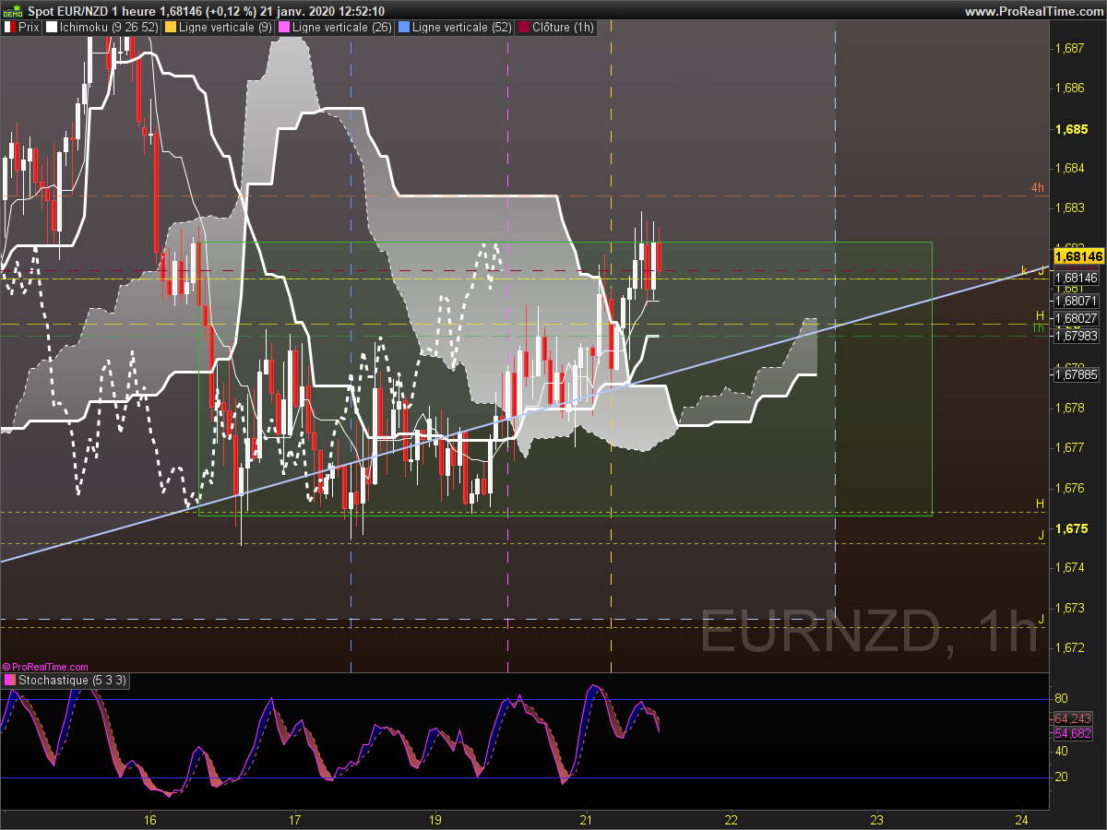Click date 16 on the time axis
The image size is (1107, 830).
tap(150, 819)
